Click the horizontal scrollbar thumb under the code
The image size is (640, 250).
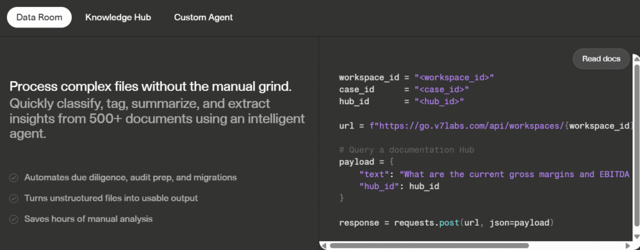tap(429, 246)
